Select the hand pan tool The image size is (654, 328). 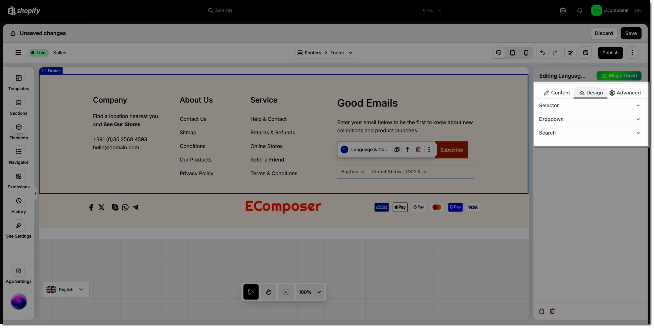268,292
